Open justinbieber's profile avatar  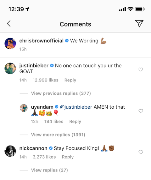pos(10,69)
